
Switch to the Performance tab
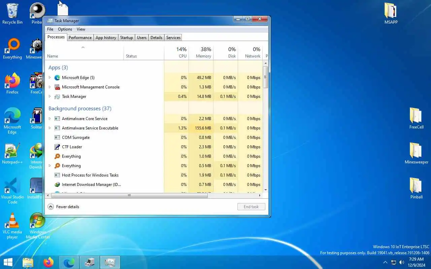[80, 38]
